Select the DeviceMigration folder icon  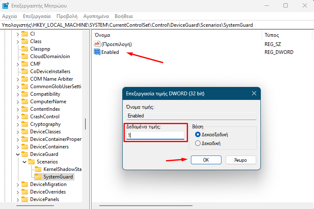(x=25, y=184)
